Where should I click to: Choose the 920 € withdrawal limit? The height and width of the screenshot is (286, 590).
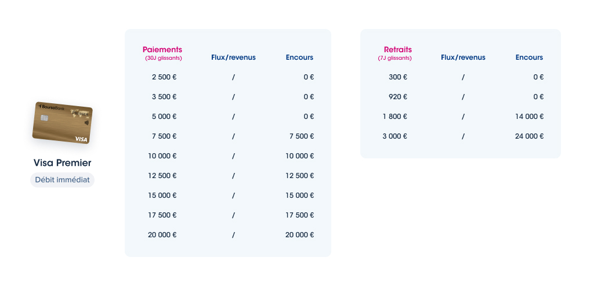[398, 97]
